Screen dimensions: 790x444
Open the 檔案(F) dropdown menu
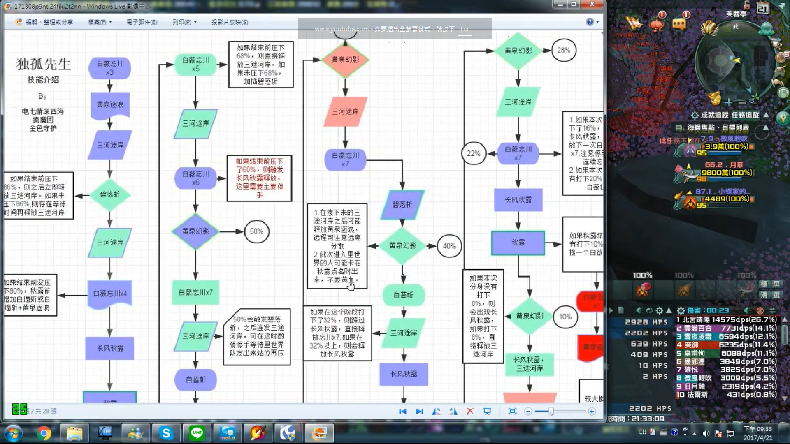point(100,22)
